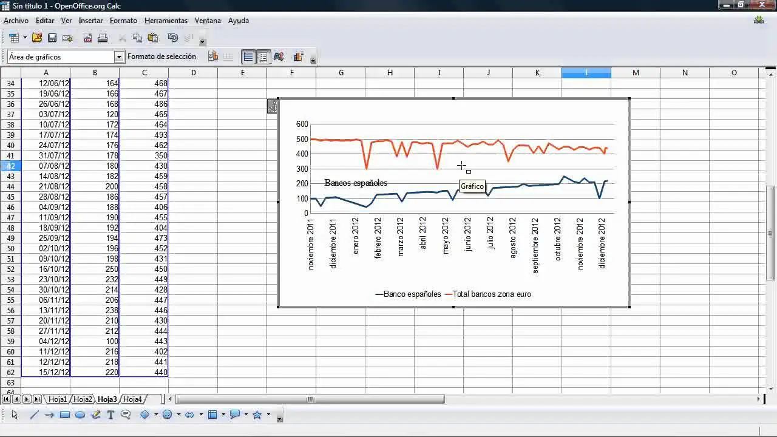Toggle the legend on/off button
Image resolution: width=777 pixels, height=437 pixels.
[263, 57]
